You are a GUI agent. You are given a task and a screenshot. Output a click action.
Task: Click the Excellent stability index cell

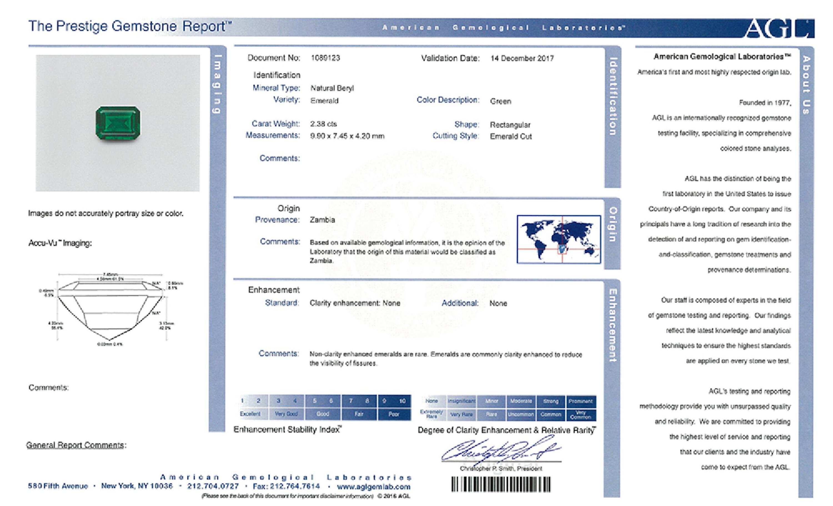click(x=250, y=414)
